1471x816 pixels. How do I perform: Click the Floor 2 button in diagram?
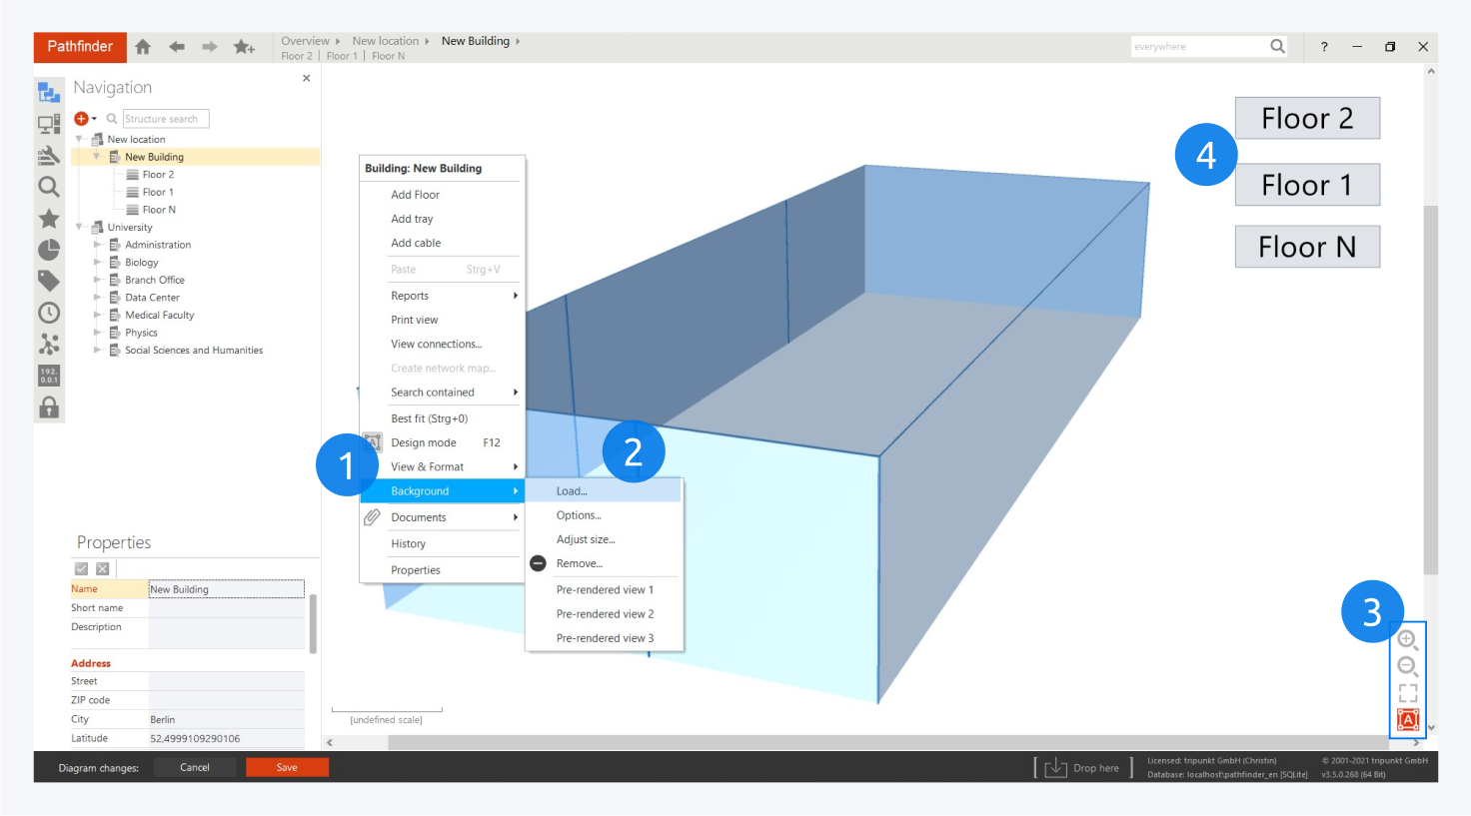pyautogui.click(x=1306, y=118)
